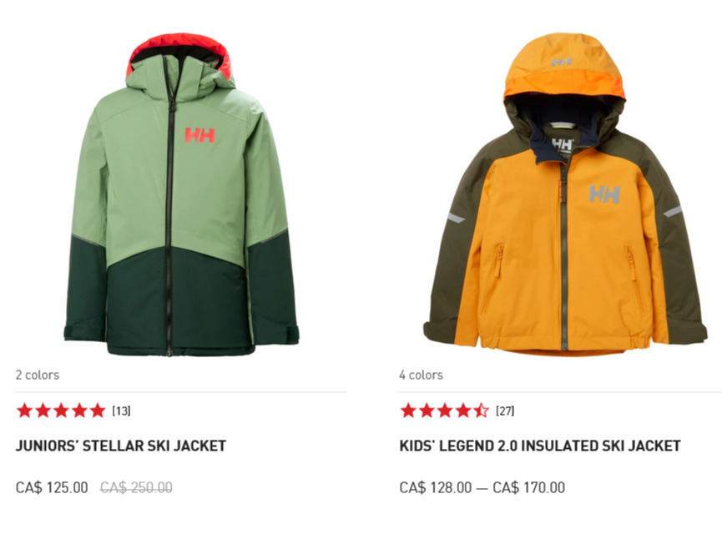The height and width of the screenshot is (534, 722).
Task: Open the [27] reviews count
Action: pos(505,411)
